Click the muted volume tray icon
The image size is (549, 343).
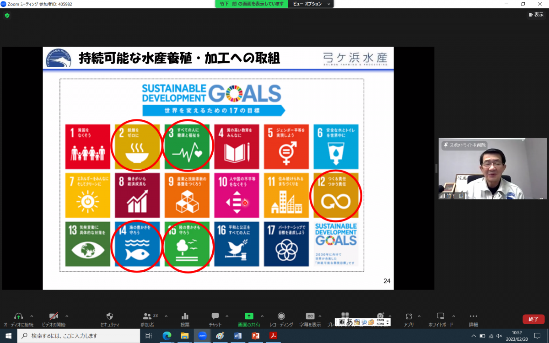(x=500, y=336)
